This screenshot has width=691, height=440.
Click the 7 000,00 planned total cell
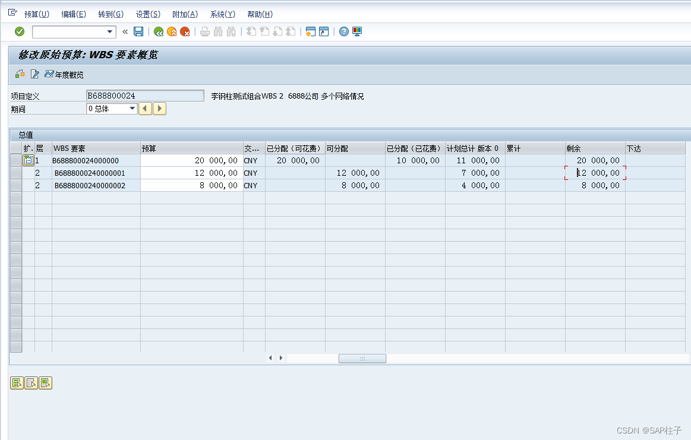pyautogui.click(x=475, y=173)
